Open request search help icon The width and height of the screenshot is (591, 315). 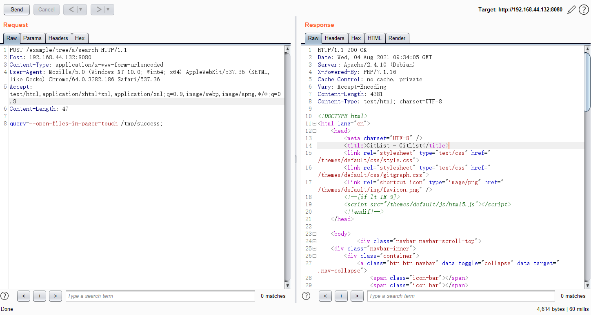pyautogui.click(x=5, y=296)
